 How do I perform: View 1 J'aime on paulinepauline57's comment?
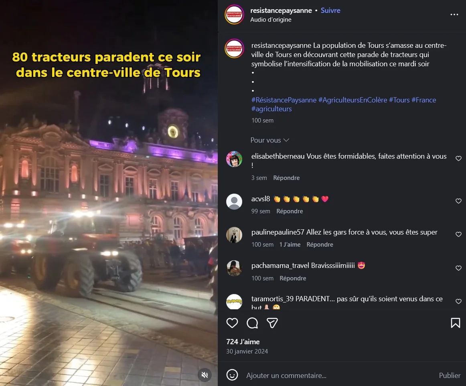pyautogui.click(x=290, y=245)
